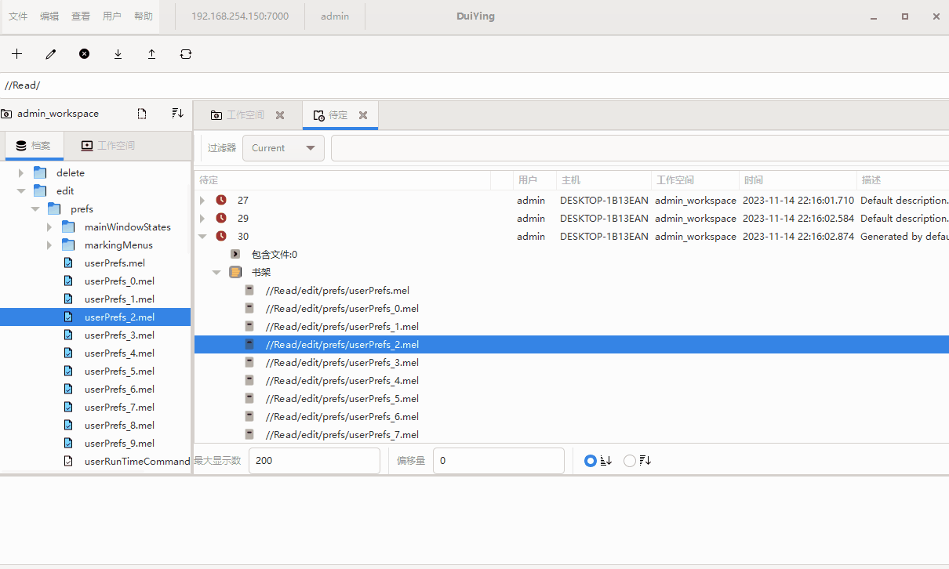Viewport: 949px width, 569px height.
Task: Click the upload arrow toolbar icon
Action: tap(151, 54)
